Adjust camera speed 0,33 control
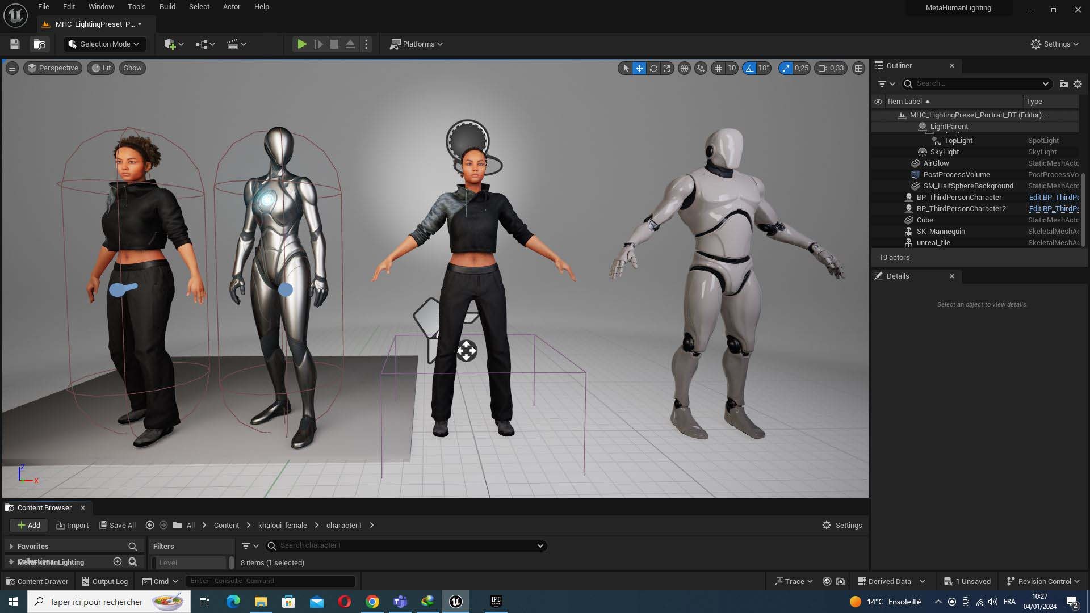Screen dimensions: 1090x613 831,68
